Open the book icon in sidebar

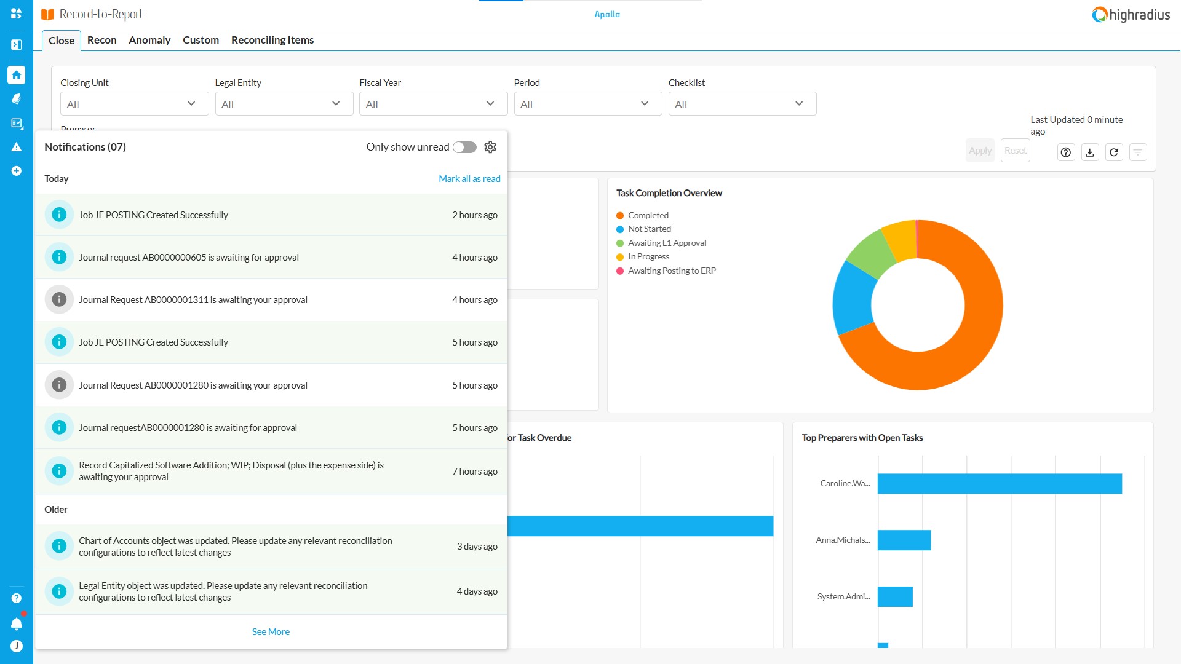click(x=17, y=99)
